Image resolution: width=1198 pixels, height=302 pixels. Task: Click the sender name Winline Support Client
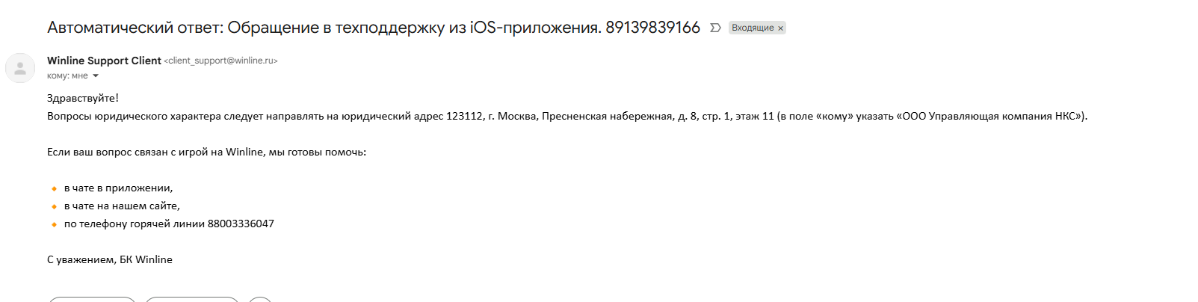(x=104, y=61)
